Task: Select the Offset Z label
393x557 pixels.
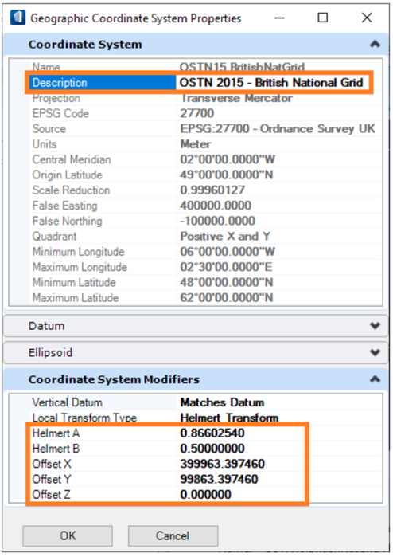Action: click(x=51, y=495)
